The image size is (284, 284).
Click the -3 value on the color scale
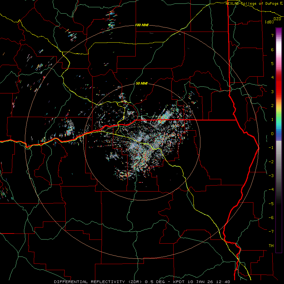271,176
